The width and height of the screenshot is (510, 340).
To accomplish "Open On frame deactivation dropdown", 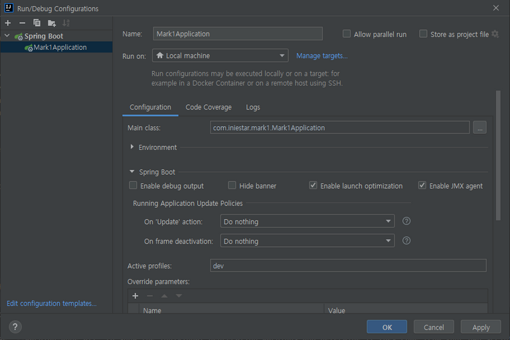I will [x=307, y=241].
